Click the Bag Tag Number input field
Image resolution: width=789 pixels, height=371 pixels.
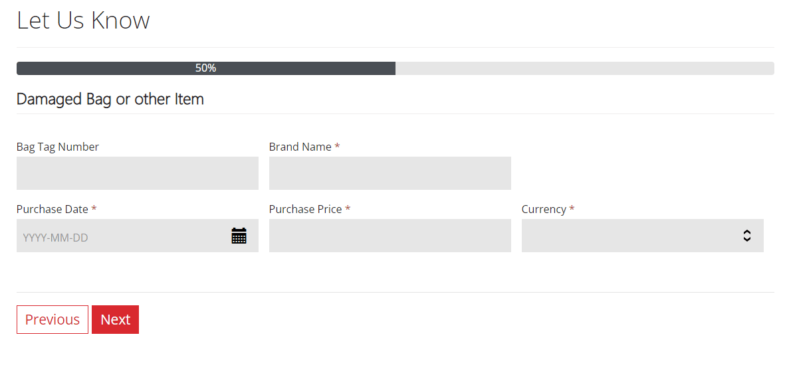pos(137,173)
